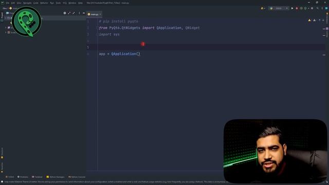329x185 pixels.
Task: Go to next highlighted error arrow
Action: click(323, 20)
